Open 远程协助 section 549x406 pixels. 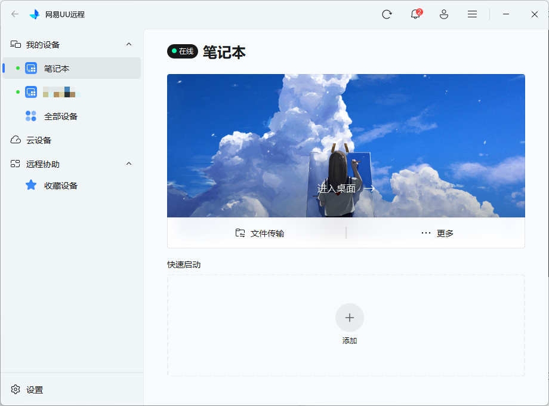[x=43, y=164]
